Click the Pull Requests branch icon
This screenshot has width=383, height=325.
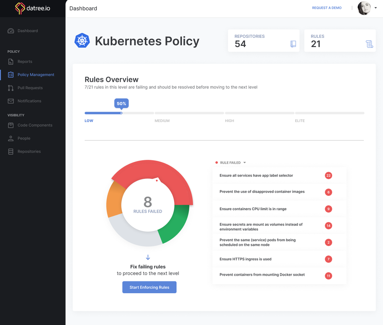pyautogui.click(x=11, y=88)
